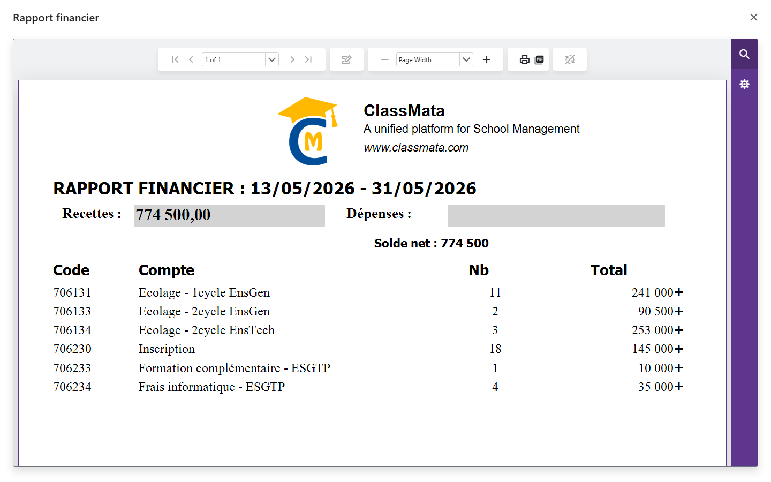Click the empty Dépenses field
Image resolution: width=771 pixels, height=482 pixels.
click(556, 215)
